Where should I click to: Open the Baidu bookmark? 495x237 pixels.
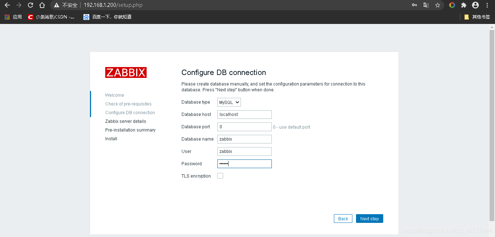[107, 17]
